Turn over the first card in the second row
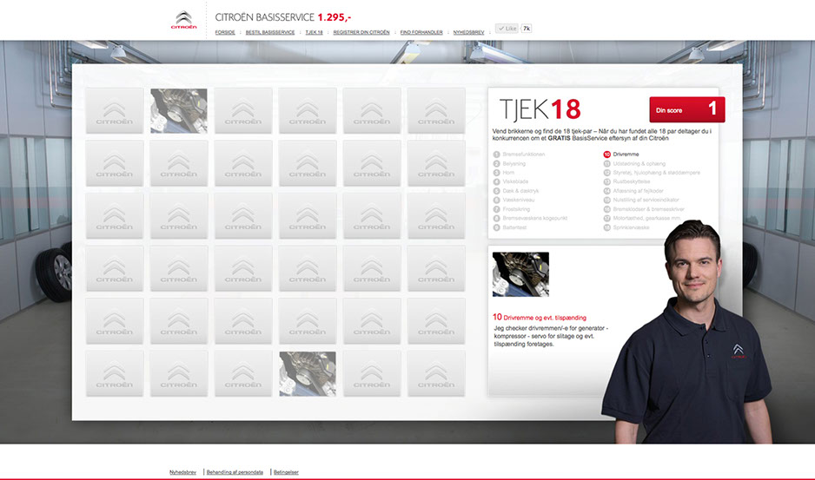The image size is (815, 480). click(x=115, y=163)
